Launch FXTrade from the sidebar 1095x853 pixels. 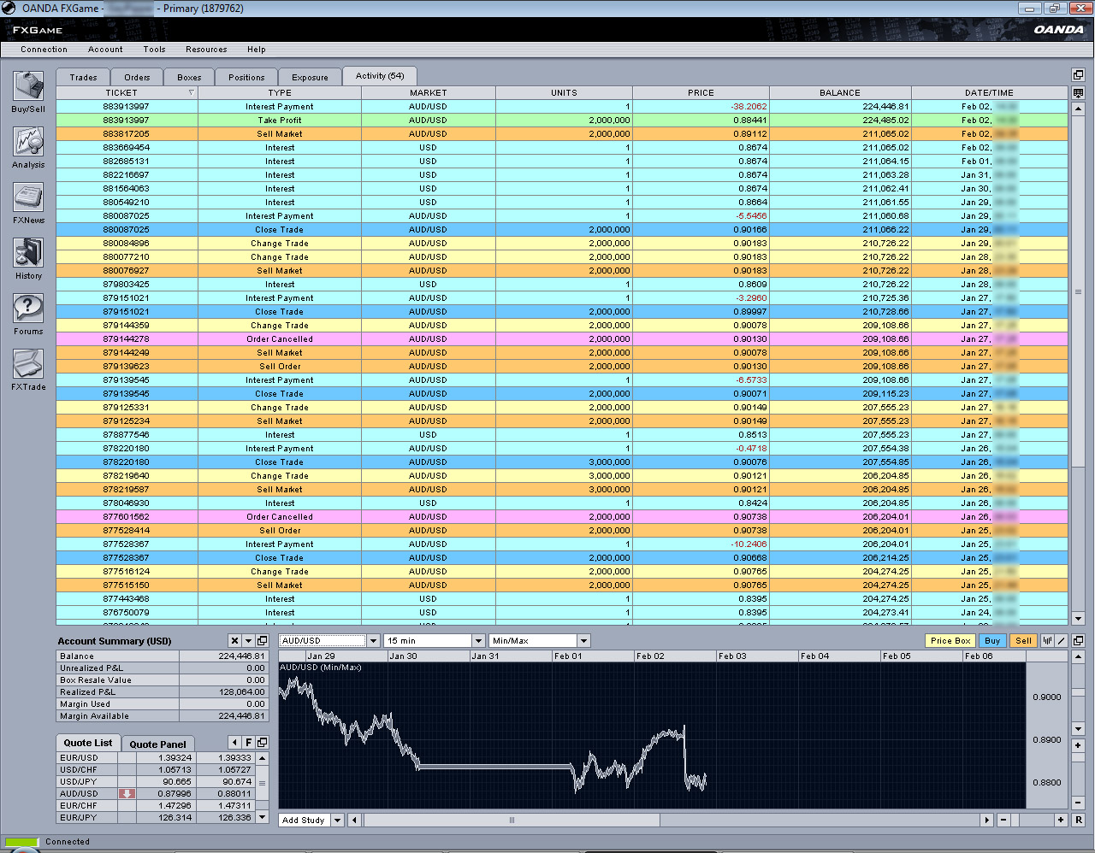click(x=28, y=370)
